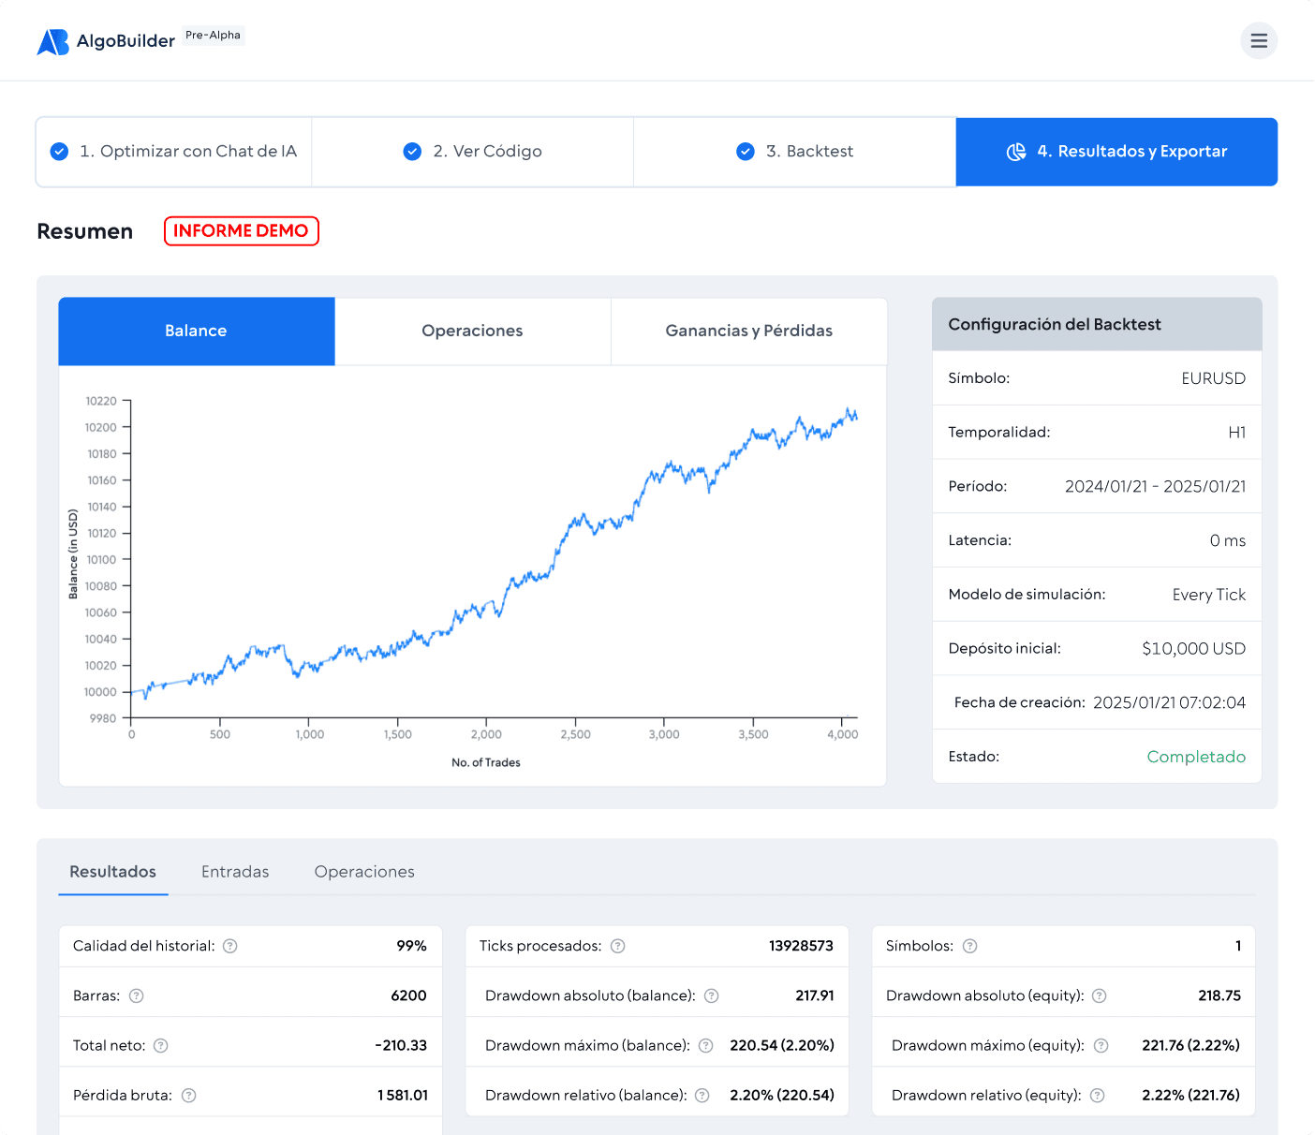Click the Completado status link
Screen dimensions: 1315x1135
coord(1196,757)
